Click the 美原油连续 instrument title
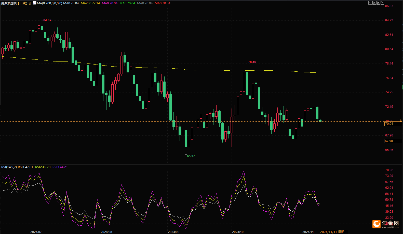Screen dimensions: 403x234 (x=9, y=3)
